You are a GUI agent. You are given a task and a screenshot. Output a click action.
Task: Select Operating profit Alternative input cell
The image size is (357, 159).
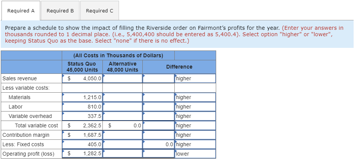tap(122, 154)
